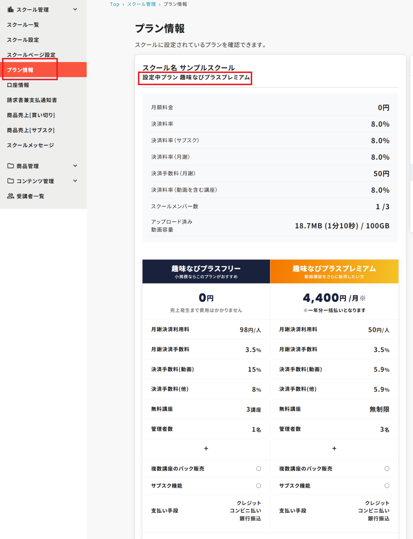Click the 趣味なびプラスフリー plan header
Screen dimensions: 413x539
pos(206,271)
